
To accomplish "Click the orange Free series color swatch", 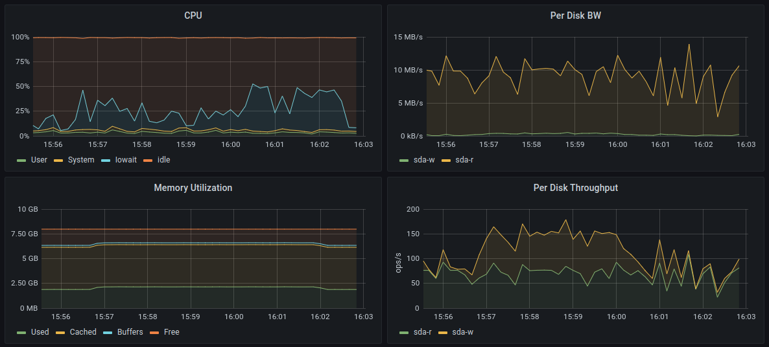I will 154,332.
